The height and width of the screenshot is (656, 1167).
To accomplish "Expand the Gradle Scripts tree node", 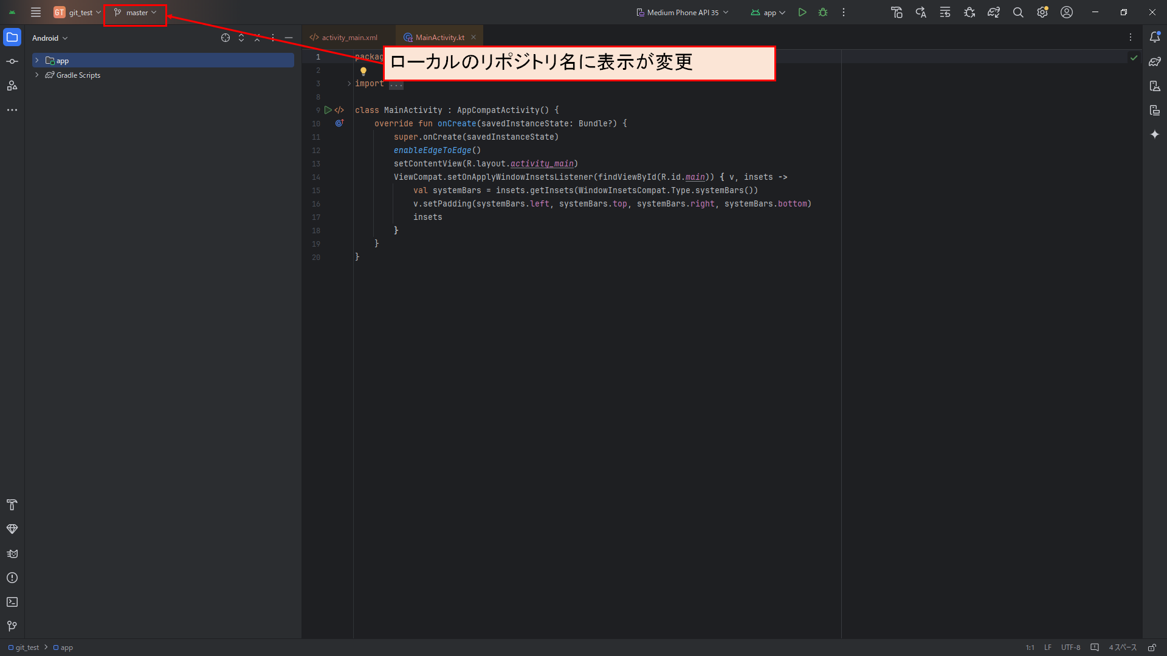I will [37, 75].
